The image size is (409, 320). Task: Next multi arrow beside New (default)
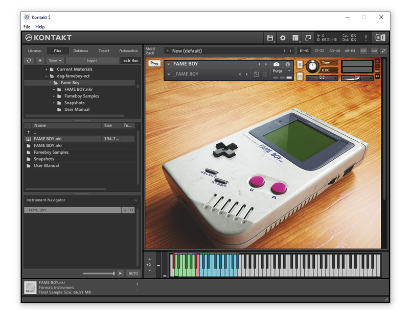coord(290,51)
